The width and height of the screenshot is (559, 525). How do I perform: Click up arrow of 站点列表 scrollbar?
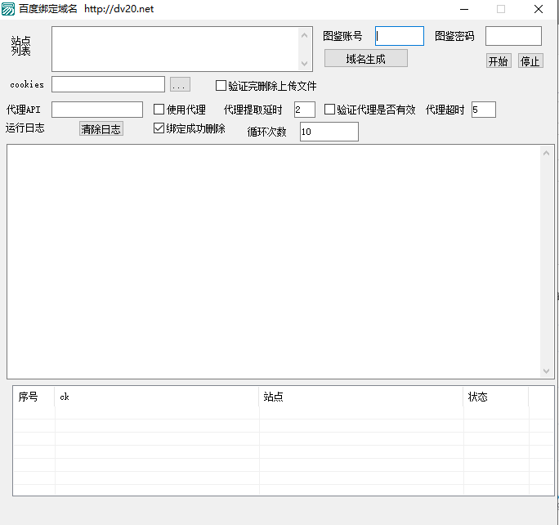coord(305,35)
